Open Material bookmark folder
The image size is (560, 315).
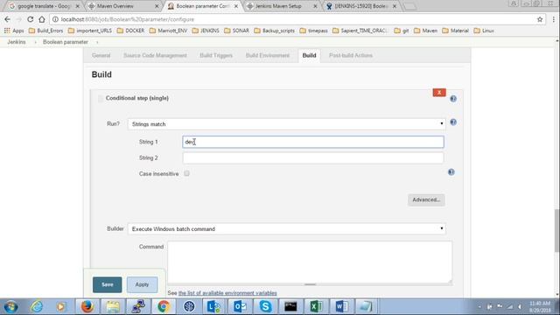click(455, 31)
